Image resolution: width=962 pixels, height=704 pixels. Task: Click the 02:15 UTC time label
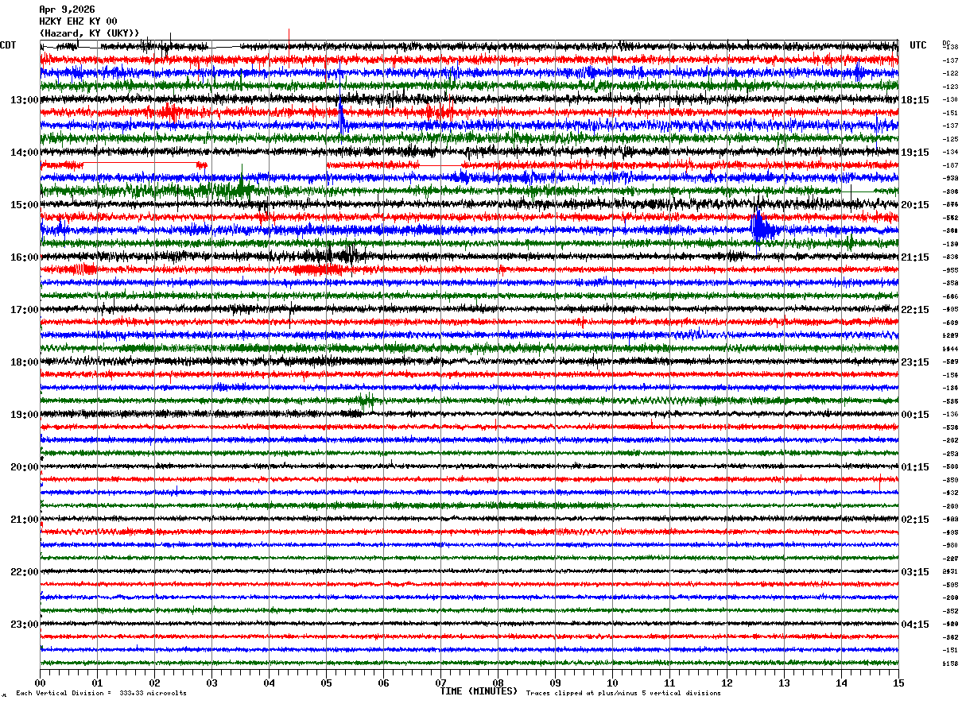[915, 520]
